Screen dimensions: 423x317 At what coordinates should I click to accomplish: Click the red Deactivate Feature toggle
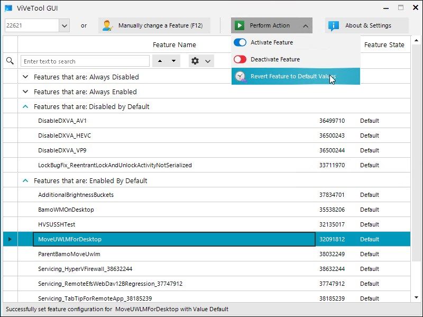[241, 59]
